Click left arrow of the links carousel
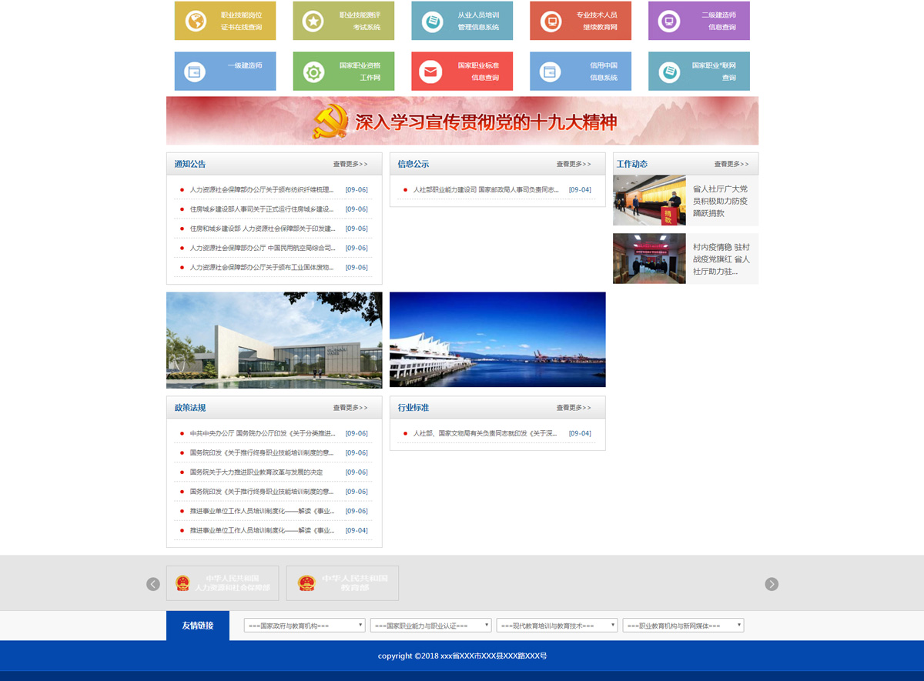Image resolution: width=924 pixels, height=681 pixels. coord(153,584)
